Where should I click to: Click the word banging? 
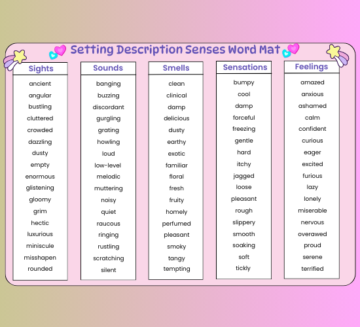pos(109,84)
